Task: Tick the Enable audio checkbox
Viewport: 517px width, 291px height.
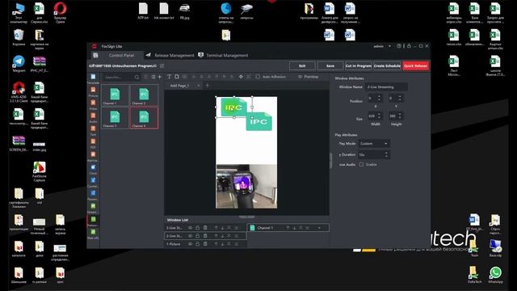Action: pos(361,164)
